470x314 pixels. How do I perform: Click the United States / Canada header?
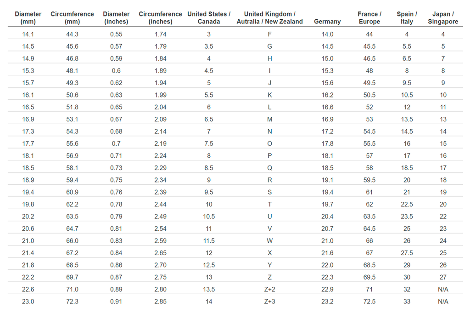pos(209,18)
